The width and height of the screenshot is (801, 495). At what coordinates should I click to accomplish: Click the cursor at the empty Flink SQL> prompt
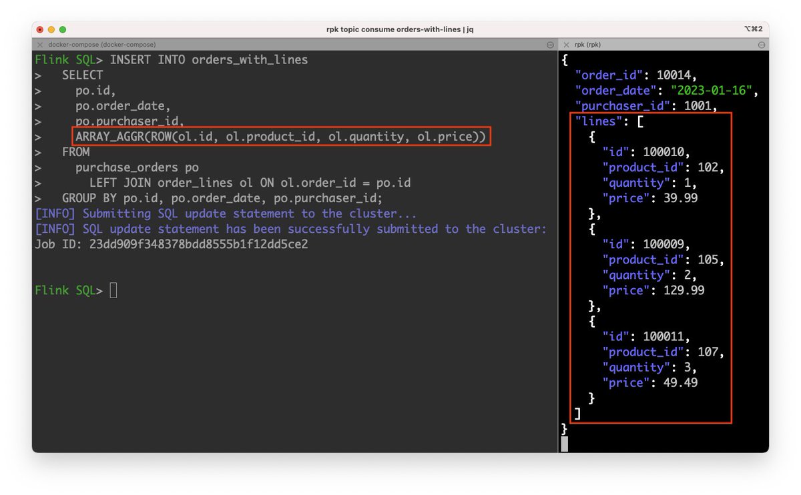(113, 290)
